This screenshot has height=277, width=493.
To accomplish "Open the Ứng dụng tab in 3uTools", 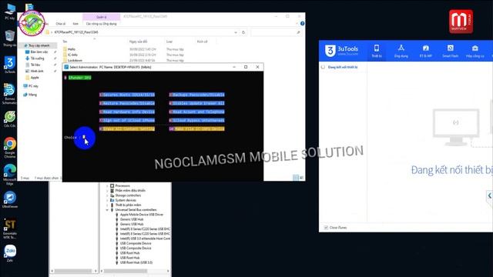I will tap(401, 51).
